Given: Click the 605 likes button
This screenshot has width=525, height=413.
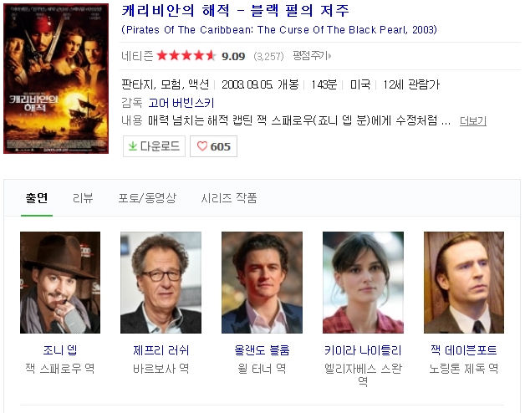Looking at the screenshot, I should [x=214, y=146].
